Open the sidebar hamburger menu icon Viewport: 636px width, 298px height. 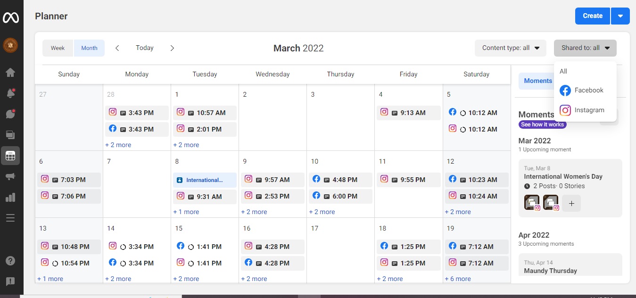[x=10, y=218]
